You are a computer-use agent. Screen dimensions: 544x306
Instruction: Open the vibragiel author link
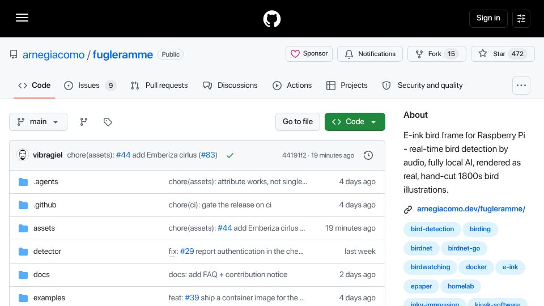point(48,155)
